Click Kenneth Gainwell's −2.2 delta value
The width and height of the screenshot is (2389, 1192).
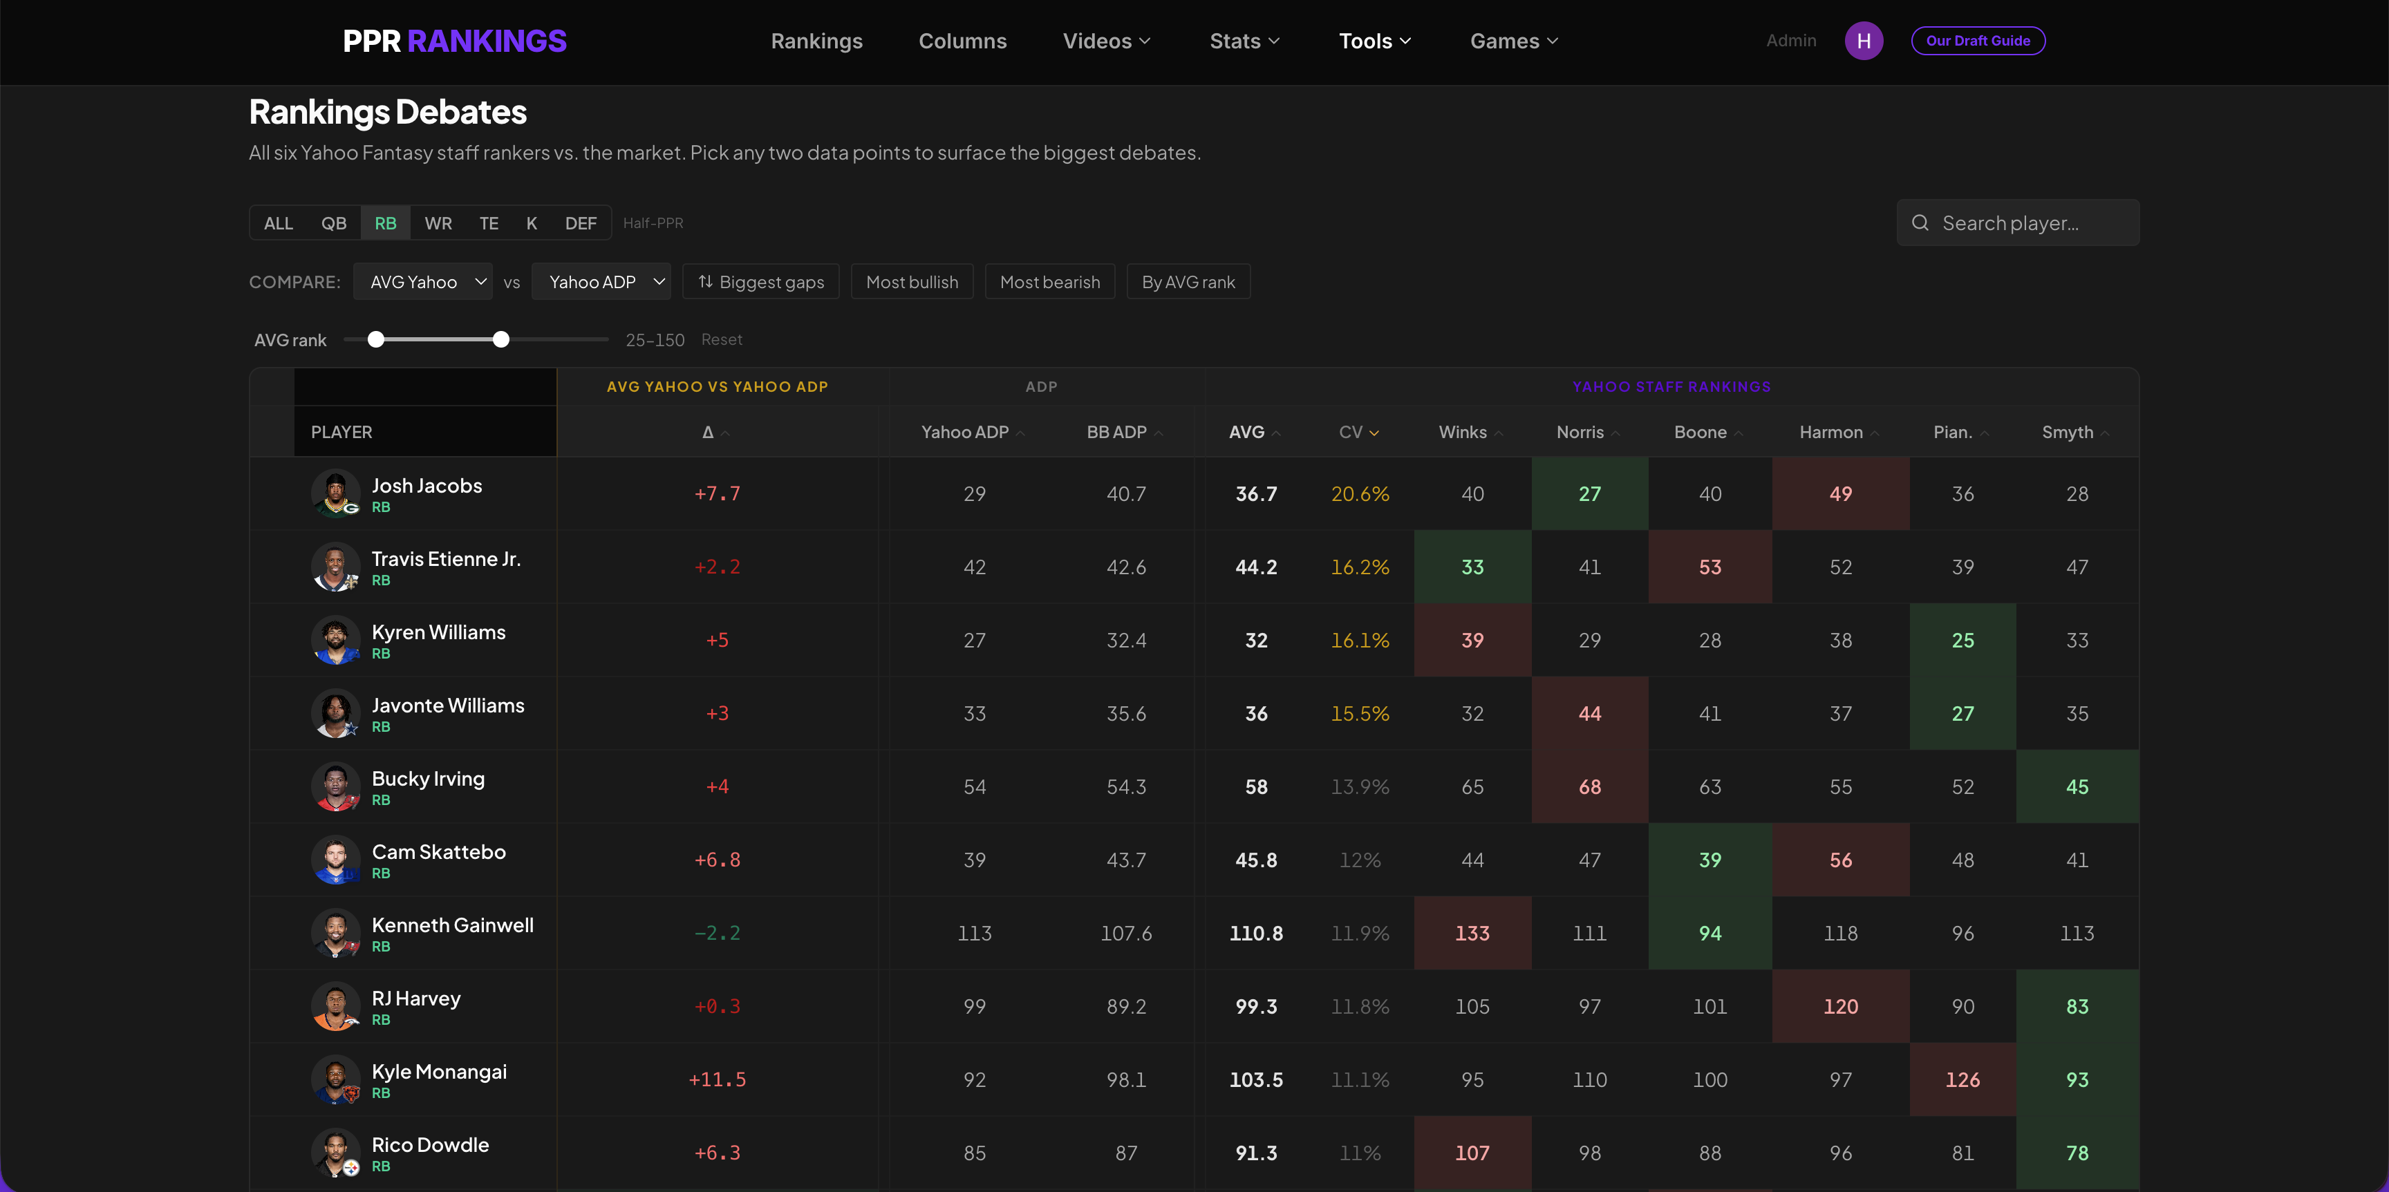[717, 932]
